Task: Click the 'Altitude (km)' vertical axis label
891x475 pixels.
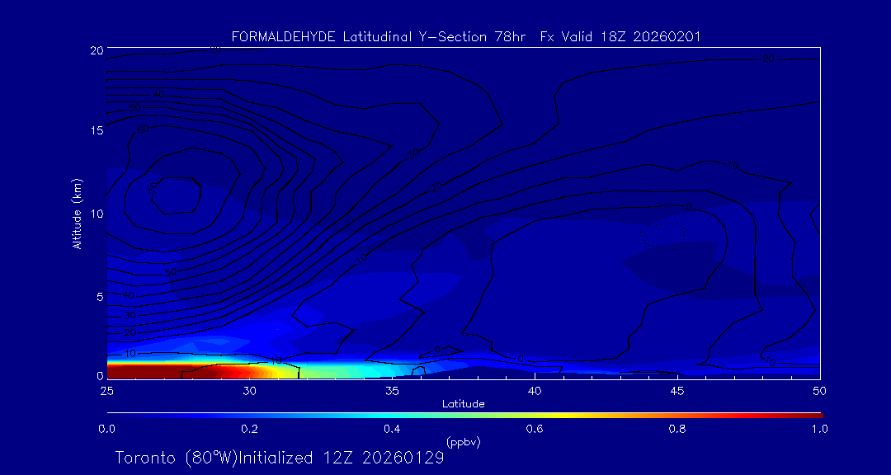Action: (77, 213)
